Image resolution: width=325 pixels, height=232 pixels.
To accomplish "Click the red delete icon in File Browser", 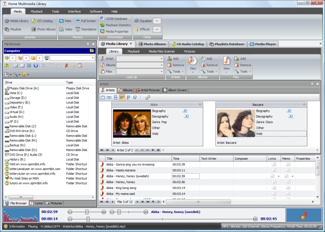I will [x=67, y=66].
